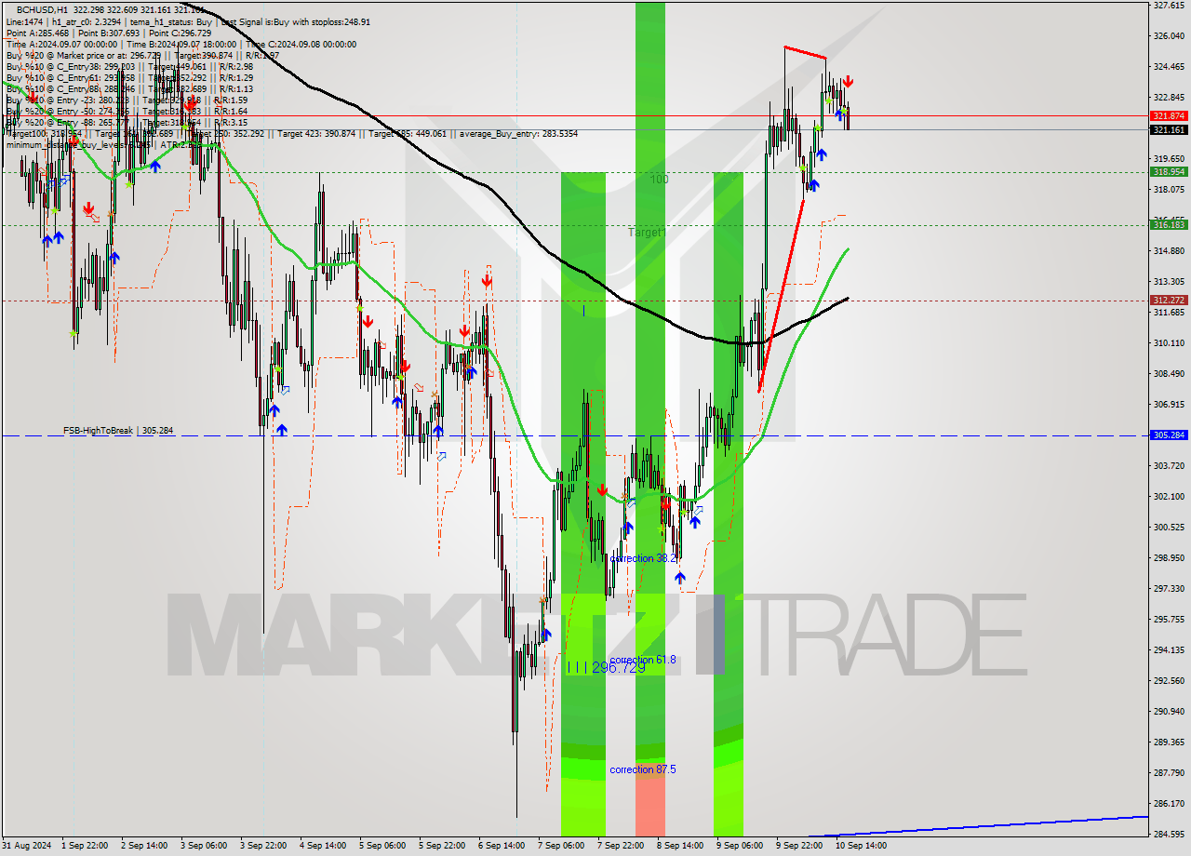Click the 'correction 87.5' label

[x=643, y=769]
